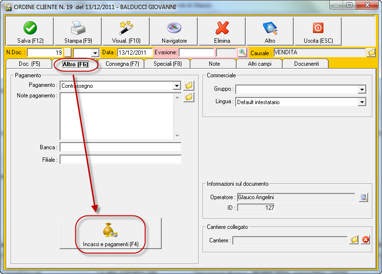Open the folder icon beside Pagamento dropdown
Viewport: 382px width, 274px height.
point(189,85)
